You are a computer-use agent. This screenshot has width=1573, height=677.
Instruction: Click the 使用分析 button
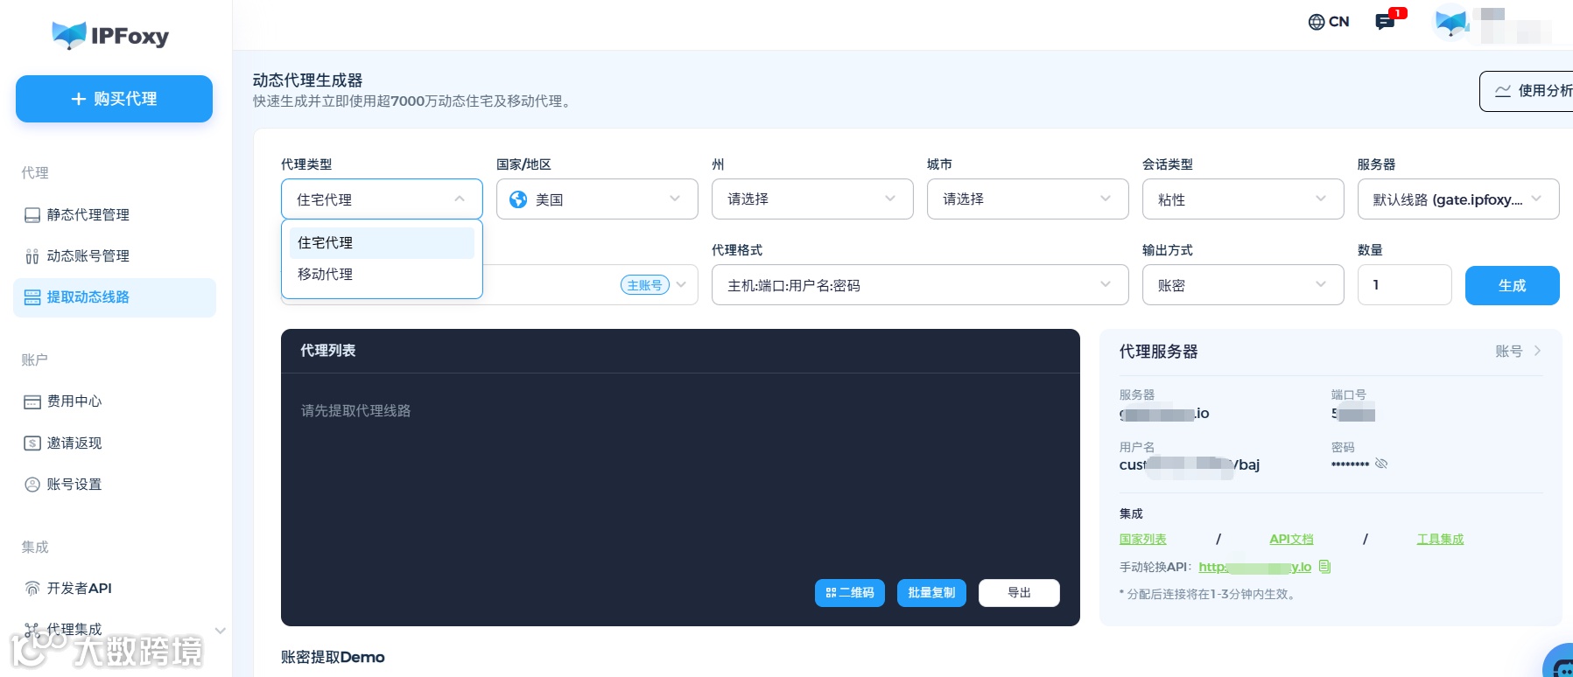point(1527,91)
